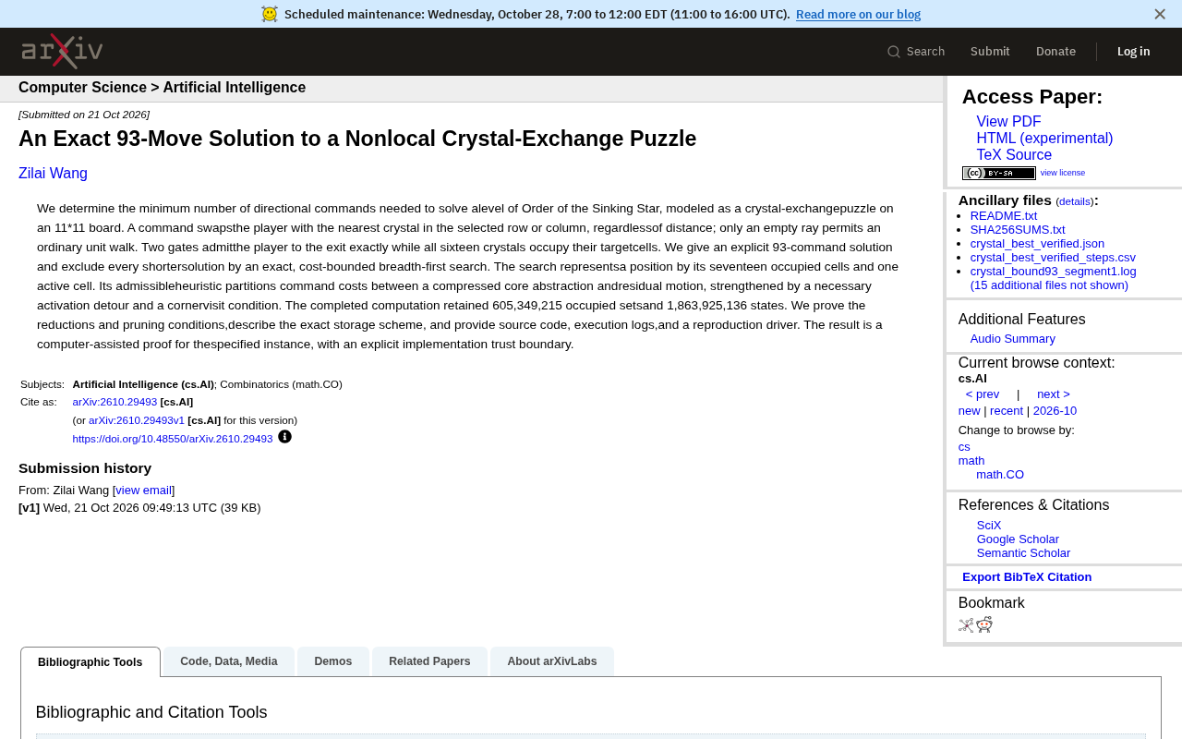This screenshot has width=1182, height=739.
Task: Go to previous paper with < prev
Action: point(983,394)
